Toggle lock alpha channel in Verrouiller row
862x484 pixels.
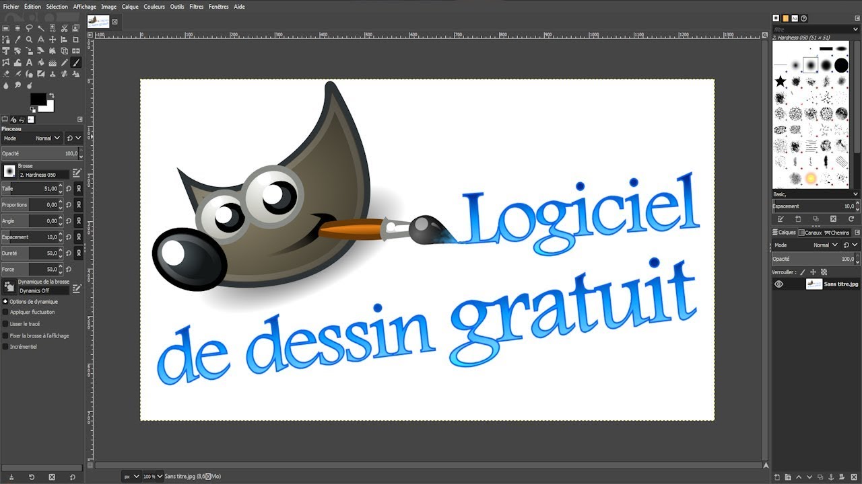pyautogui.click(x=824, y=272)
